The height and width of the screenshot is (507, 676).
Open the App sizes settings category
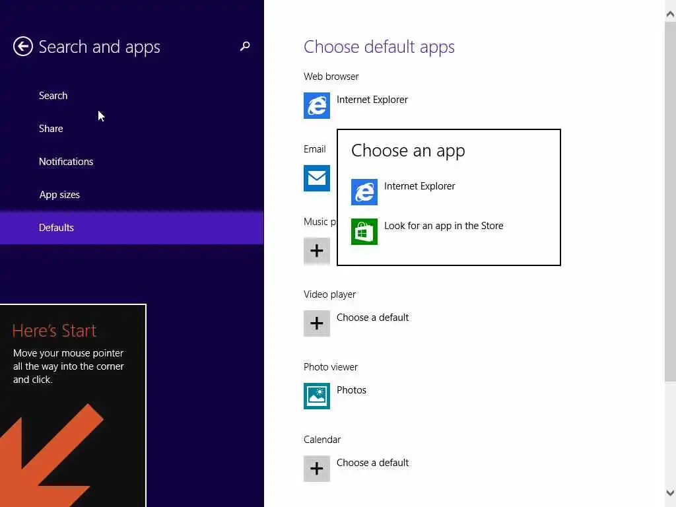coord(59,195)
